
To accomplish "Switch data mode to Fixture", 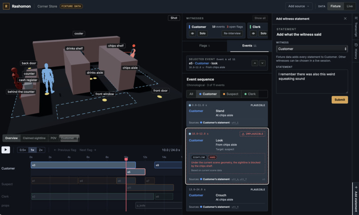I will coord(335,6).
